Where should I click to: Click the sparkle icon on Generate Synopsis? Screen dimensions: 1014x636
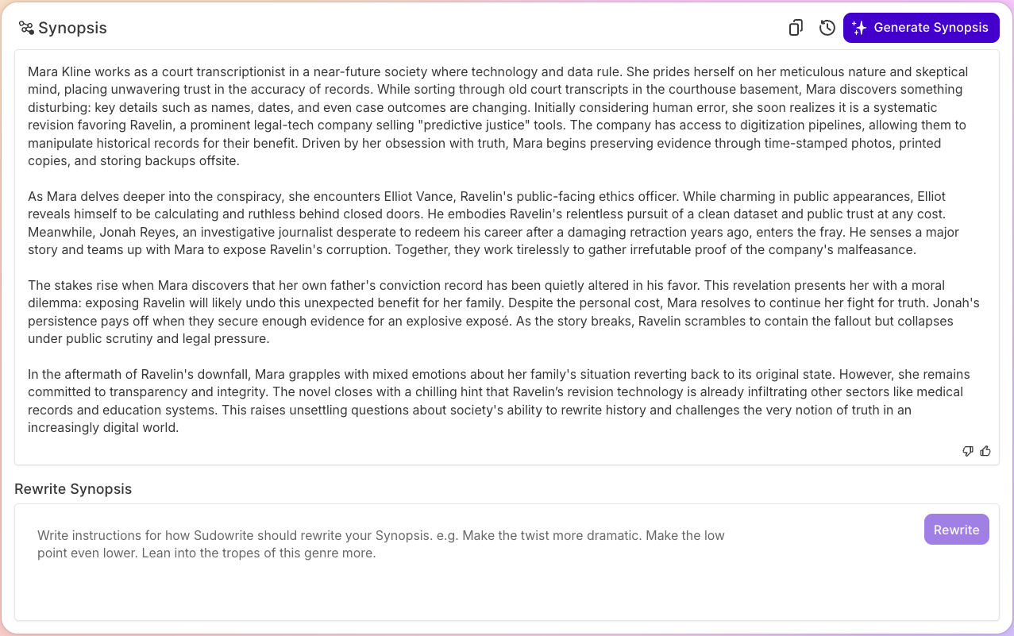[858, 27]
